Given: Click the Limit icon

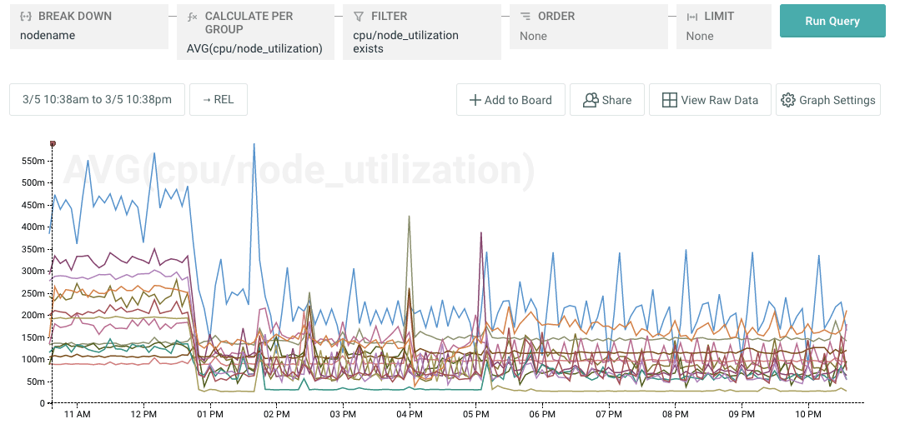Looking at the screenshot, I should pos(691,17).
